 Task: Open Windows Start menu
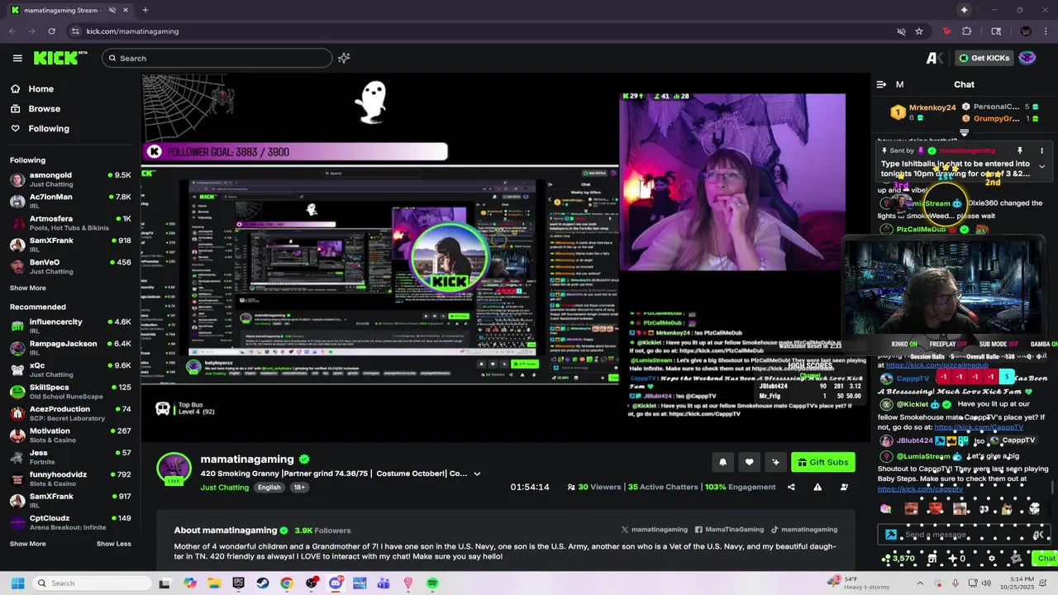coord(17,583)
